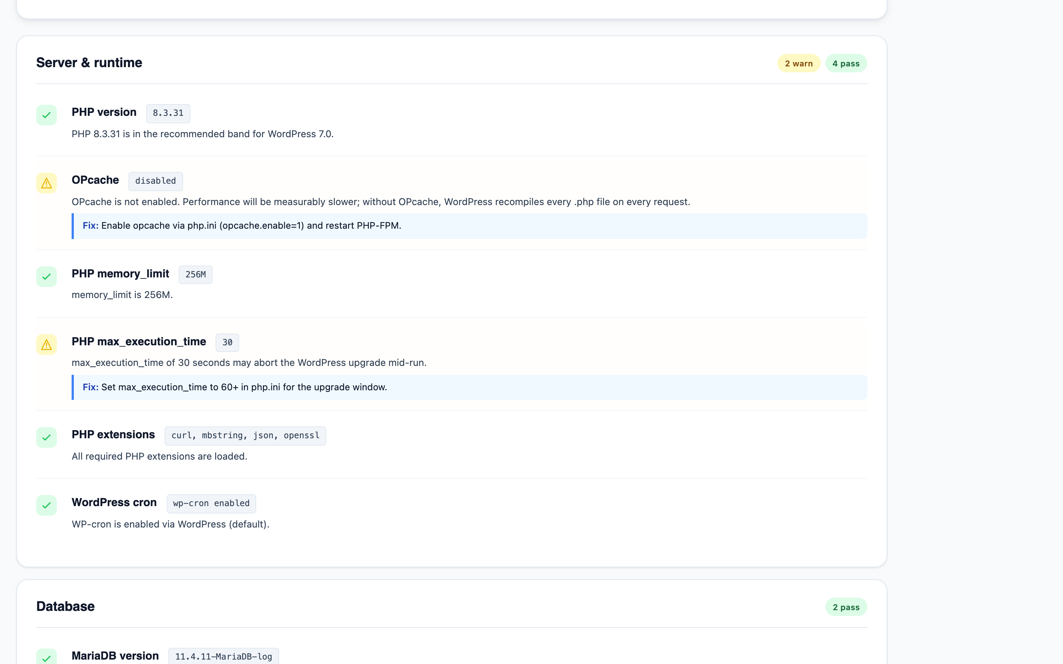Click the '2 pass' badge in Database section
Viewport: 1063px width, 664px height.
[x=846, y=607]
